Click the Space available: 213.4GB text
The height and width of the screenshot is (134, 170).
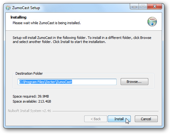(x=32, y=101)
